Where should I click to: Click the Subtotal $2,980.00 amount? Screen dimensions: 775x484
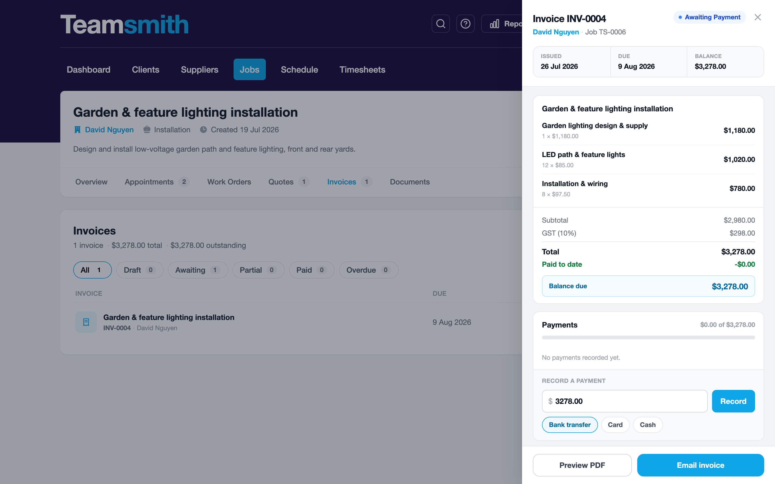(739, 220)
